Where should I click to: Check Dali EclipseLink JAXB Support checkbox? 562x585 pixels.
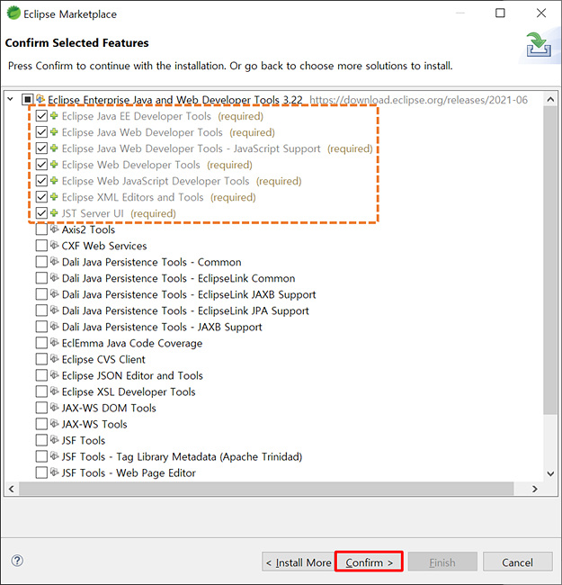click(41, 294)
